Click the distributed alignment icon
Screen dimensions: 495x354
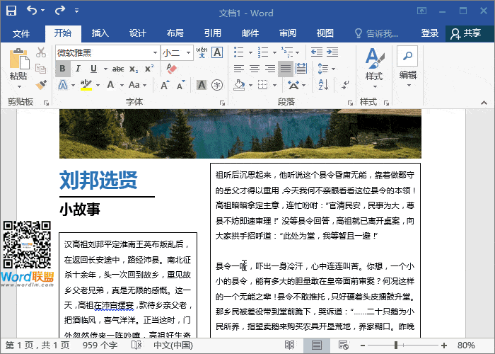click(x=301, y=69)
